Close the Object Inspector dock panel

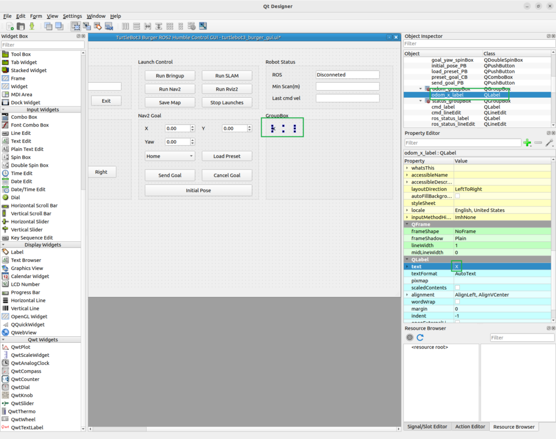pos(553,36)
